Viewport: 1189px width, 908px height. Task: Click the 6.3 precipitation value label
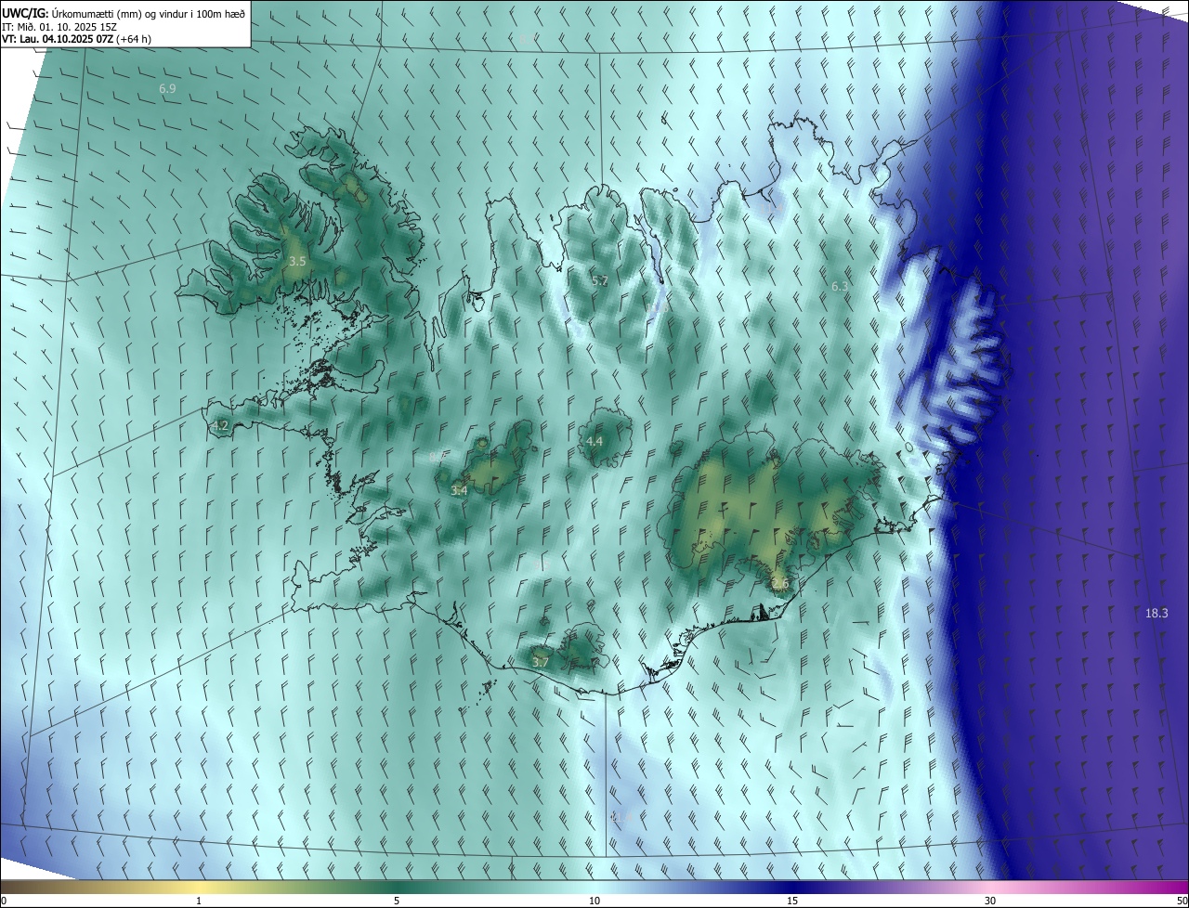[x=839, y=286]
